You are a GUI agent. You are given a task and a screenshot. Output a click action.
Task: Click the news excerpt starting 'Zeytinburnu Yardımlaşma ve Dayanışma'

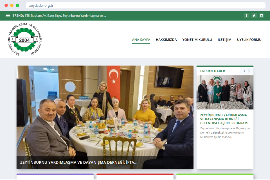coord(225,133)
